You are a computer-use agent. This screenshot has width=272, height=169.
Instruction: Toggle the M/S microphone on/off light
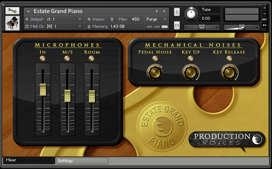coord(67,58)
